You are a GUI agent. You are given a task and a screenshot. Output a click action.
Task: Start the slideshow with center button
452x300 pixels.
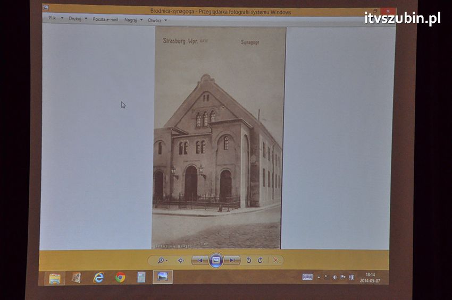(215, 260)
